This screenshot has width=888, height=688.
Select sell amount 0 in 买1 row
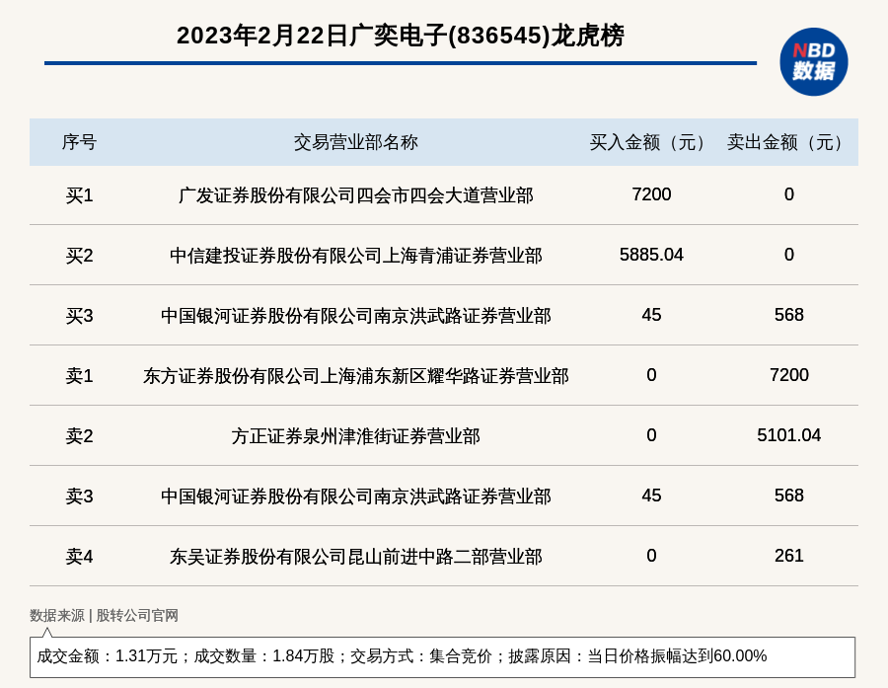[789, 194]
